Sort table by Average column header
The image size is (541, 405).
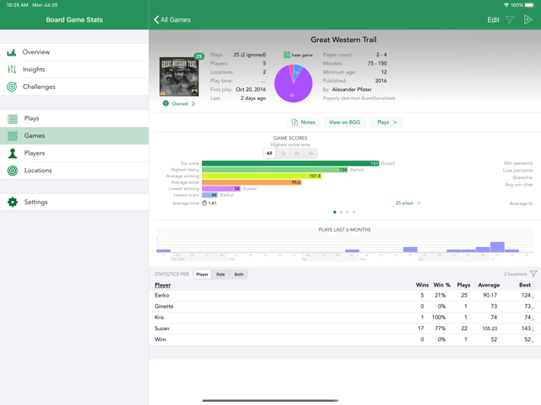coord(489,285)
